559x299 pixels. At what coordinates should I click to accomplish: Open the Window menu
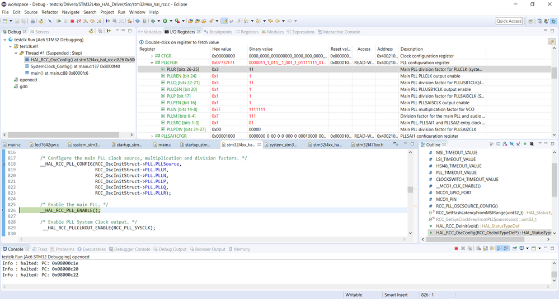coord(137,12)
